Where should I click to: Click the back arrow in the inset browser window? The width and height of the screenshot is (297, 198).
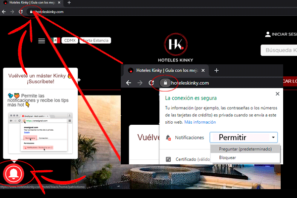(x=129, y=83)
